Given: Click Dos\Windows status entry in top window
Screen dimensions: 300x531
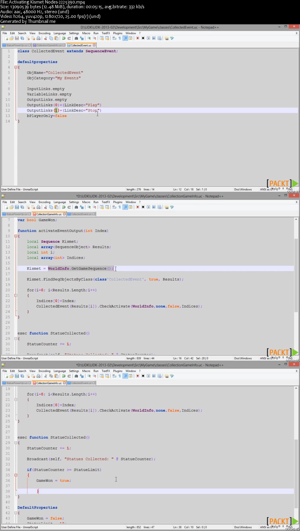Looking at the screenshot, I should 243,189.
